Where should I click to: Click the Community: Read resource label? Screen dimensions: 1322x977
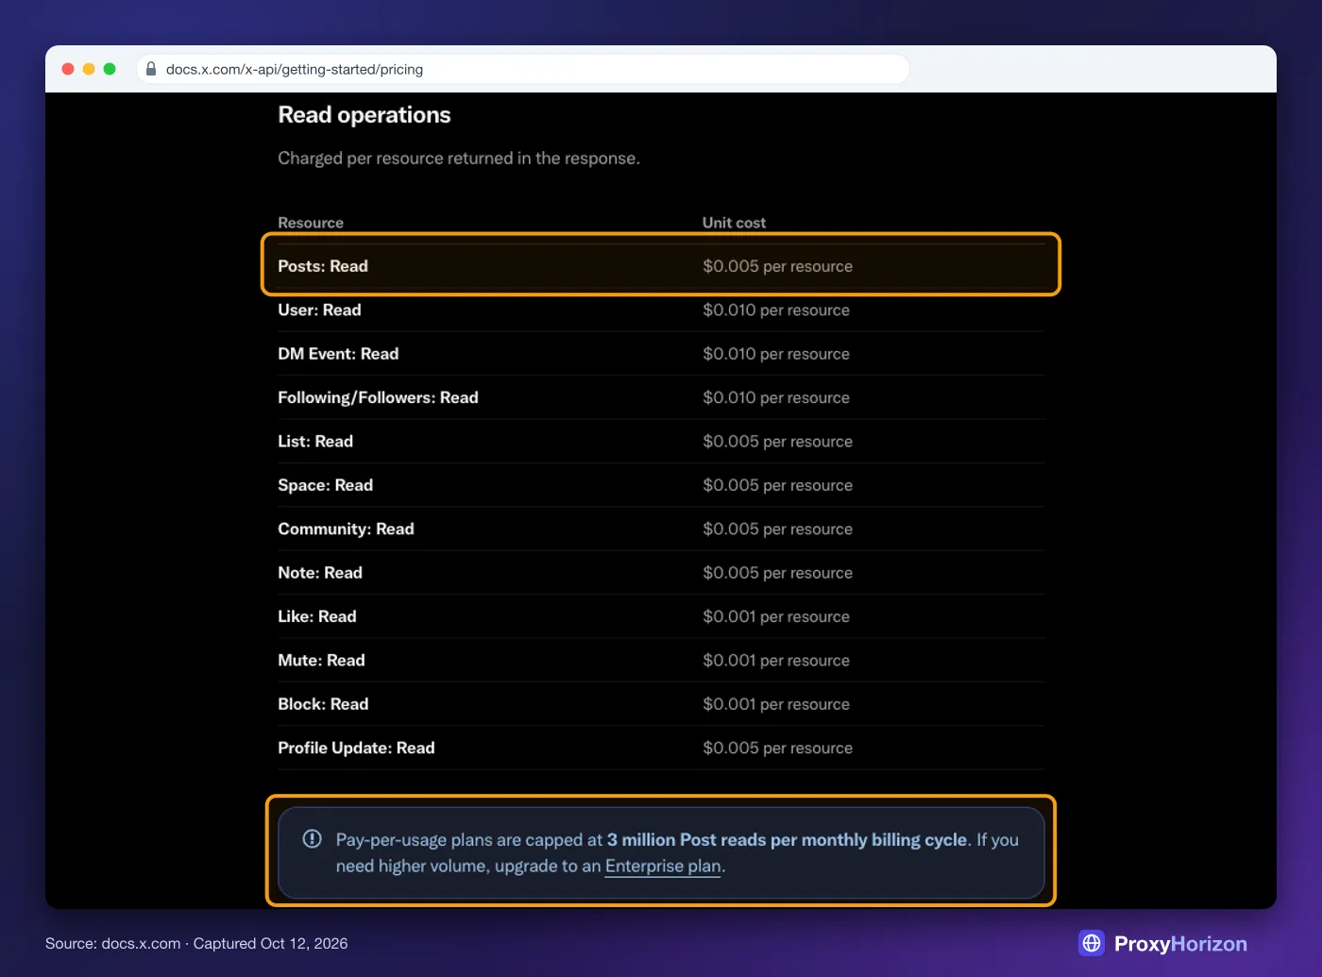(x=346, y=529)
